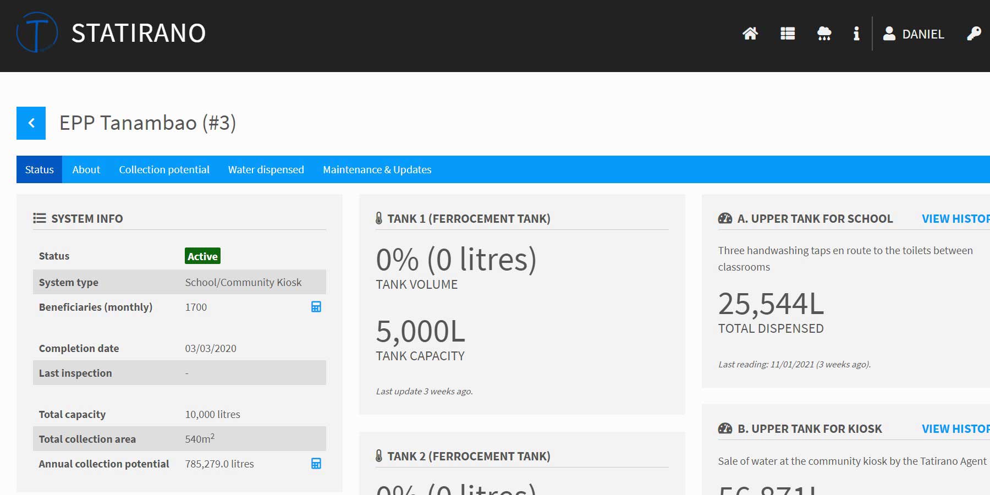Open the home dashboard icon
990x495 pixels.
click(x=750, y=34)
